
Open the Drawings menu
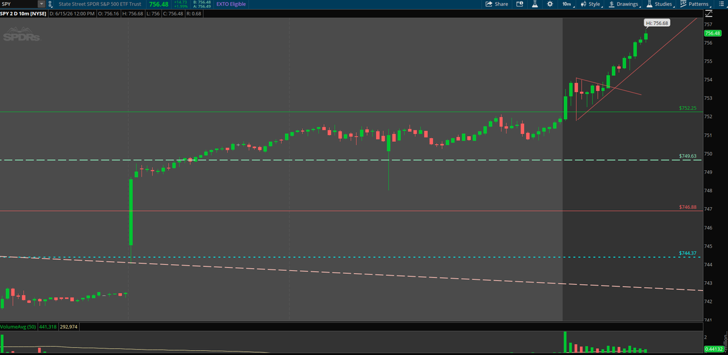(624, 4)
